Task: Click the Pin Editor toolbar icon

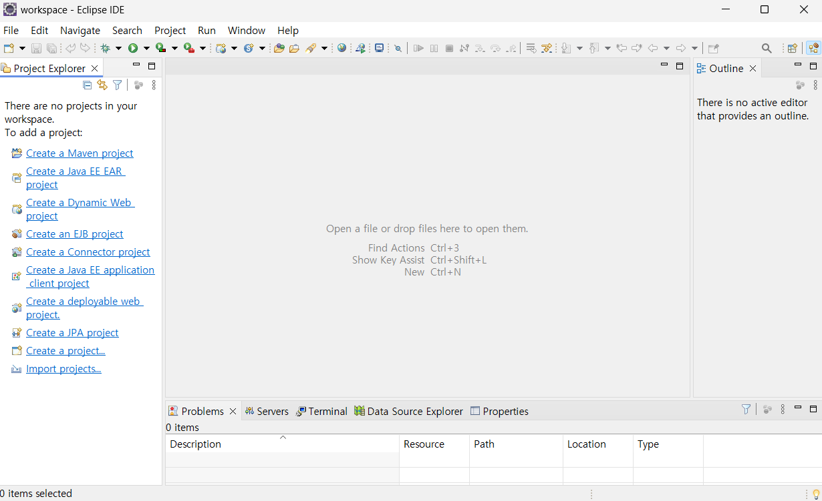Action: [x=714, y=48]
